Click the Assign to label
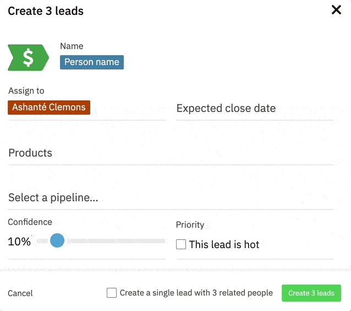This screenshot has width=351, height=311. pos(26,91)
